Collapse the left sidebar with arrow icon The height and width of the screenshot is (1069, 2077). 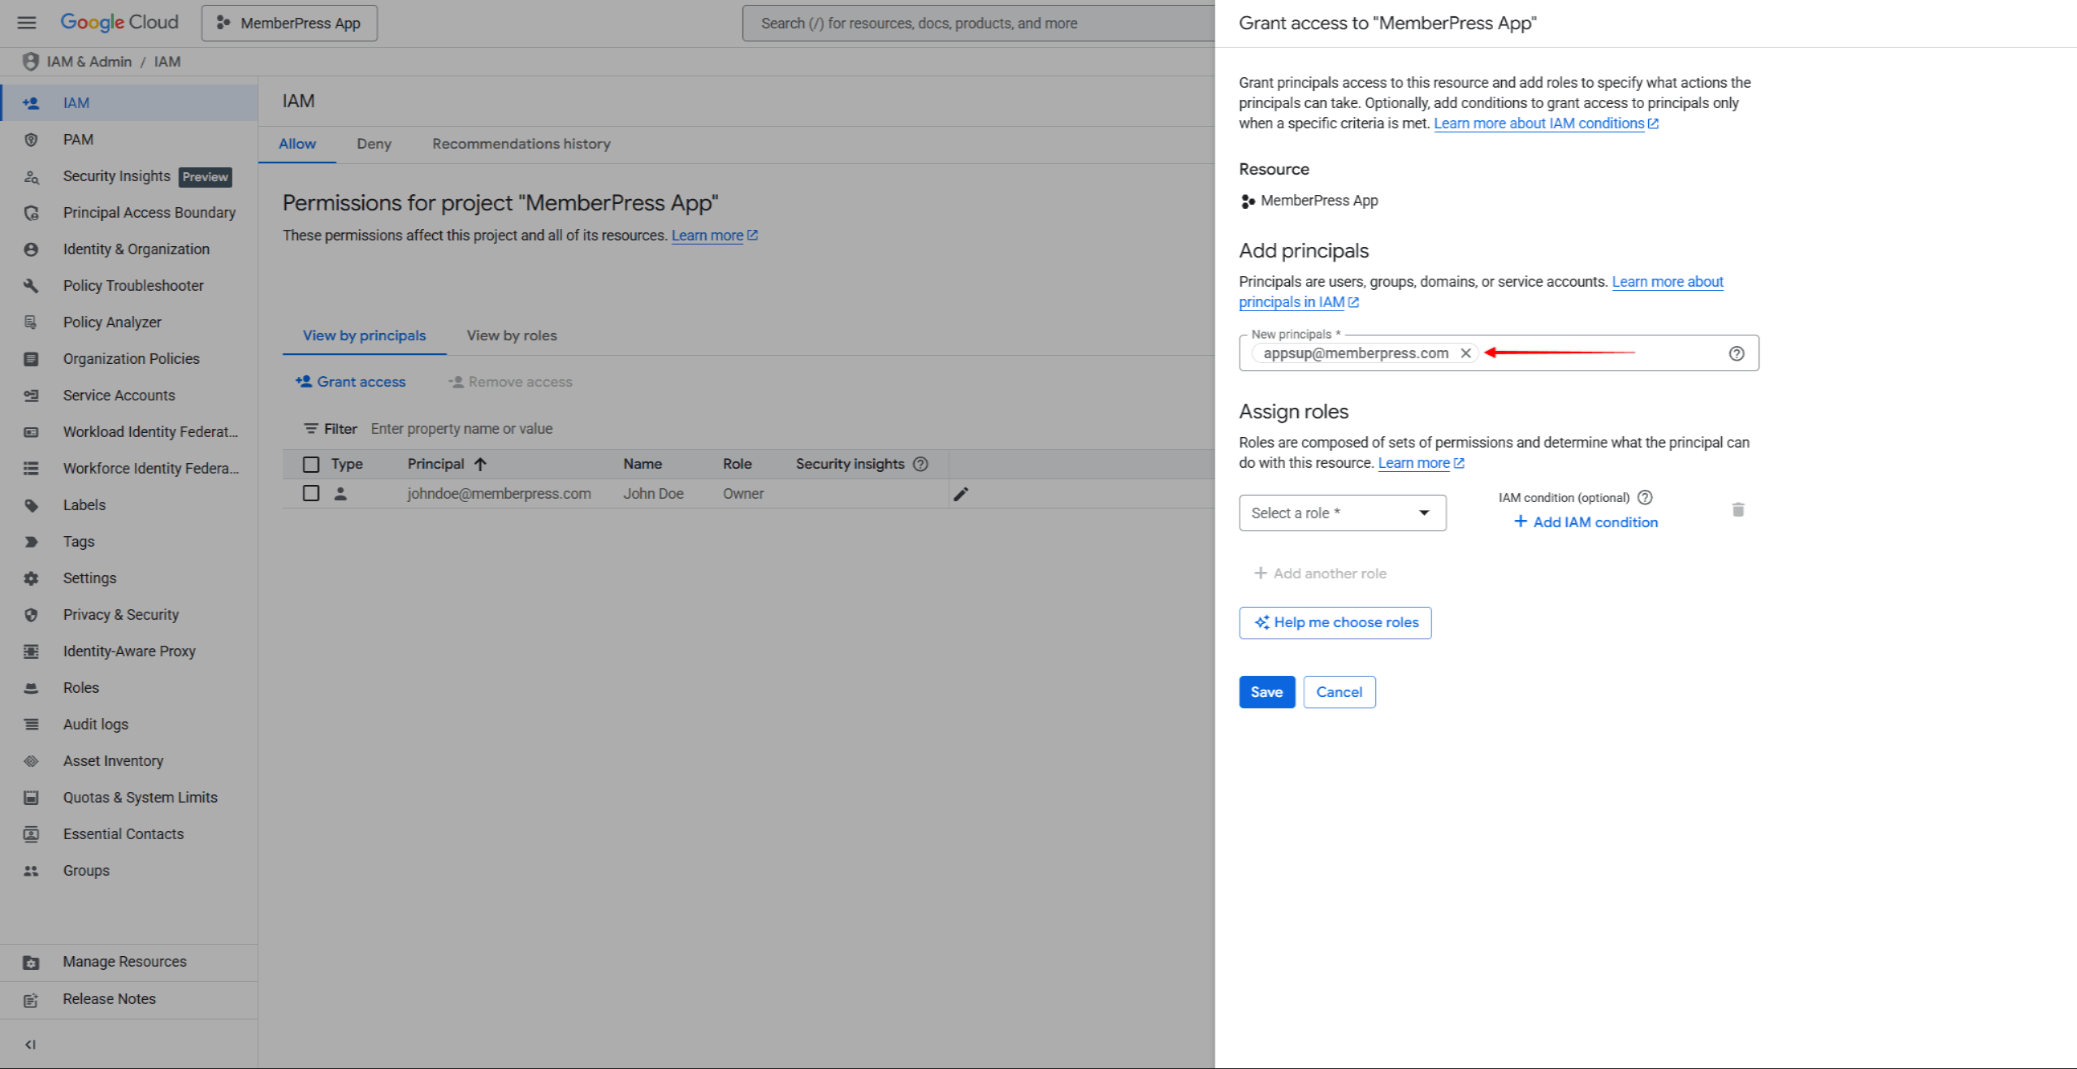point(30,1045)
